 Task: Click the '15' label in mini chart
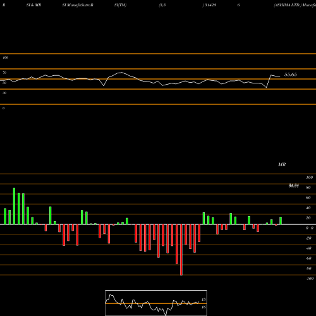pos(204,300)
